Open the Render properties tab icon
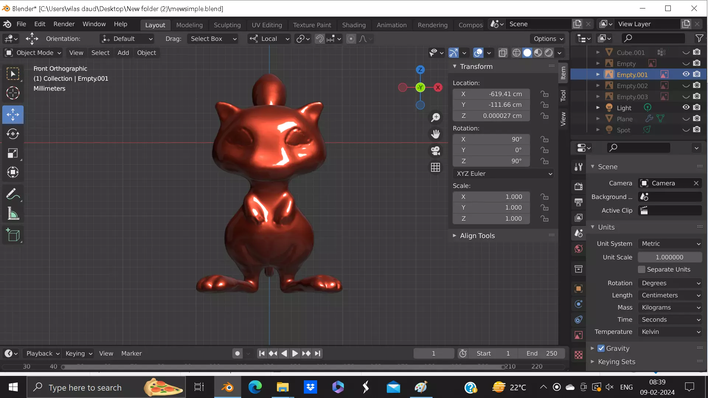This screenshot has width=708, height=398. click(579, 186)
